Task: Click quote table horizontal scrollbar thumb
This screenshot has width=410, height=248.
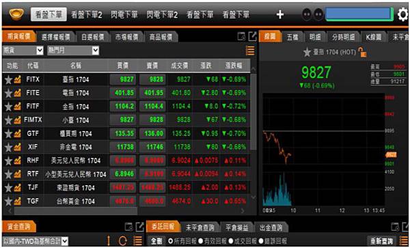Action: tap(76, 210)
